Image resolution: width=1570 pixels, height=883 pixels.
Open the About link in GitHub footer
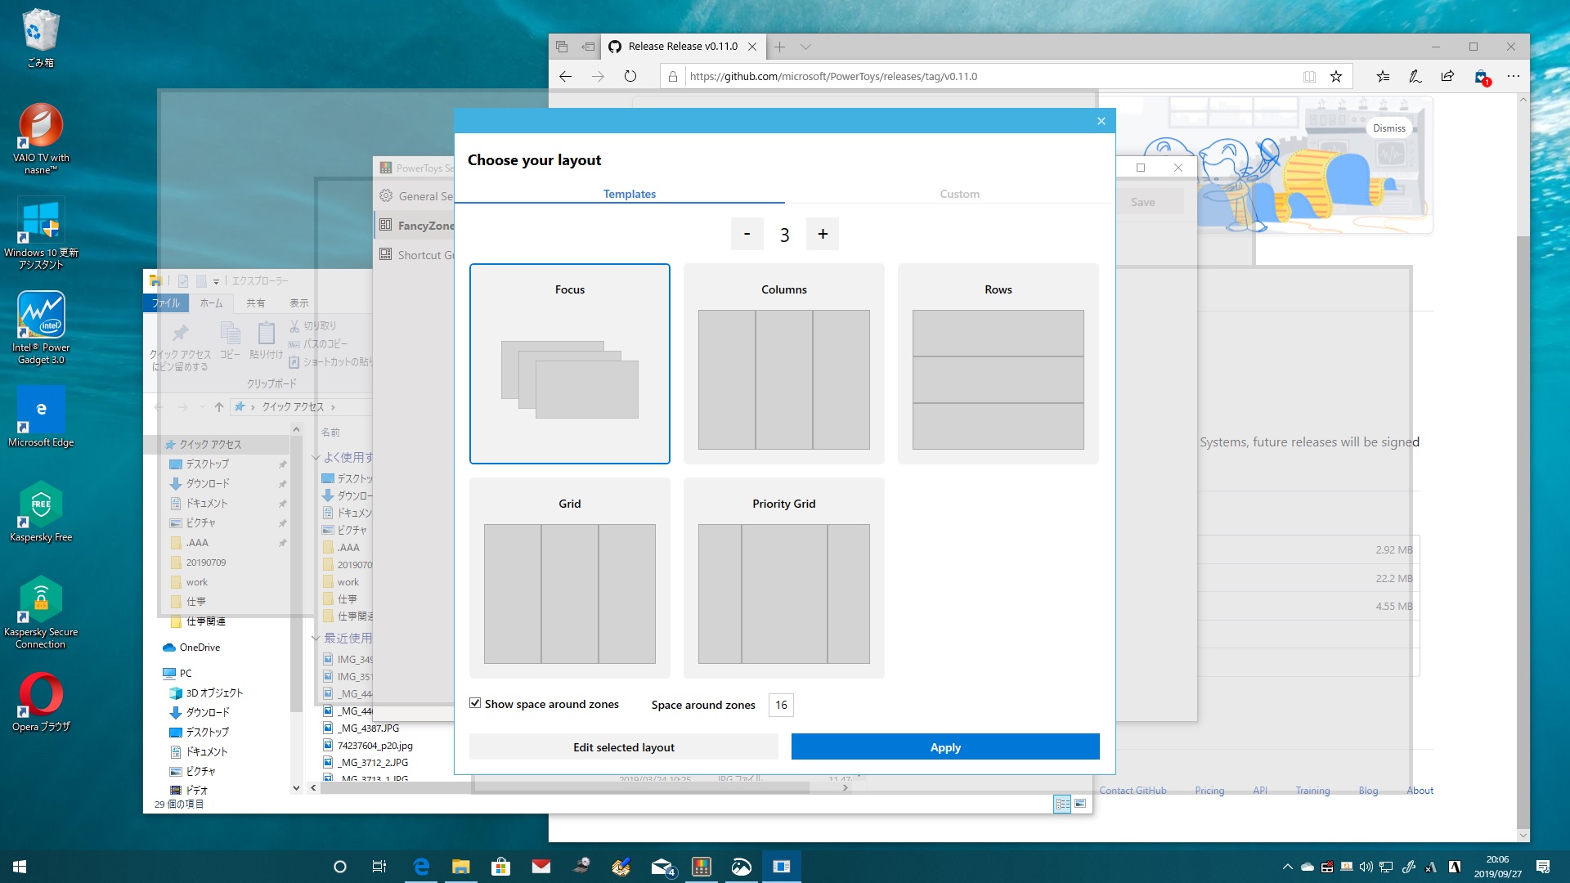coord(1420,791)
